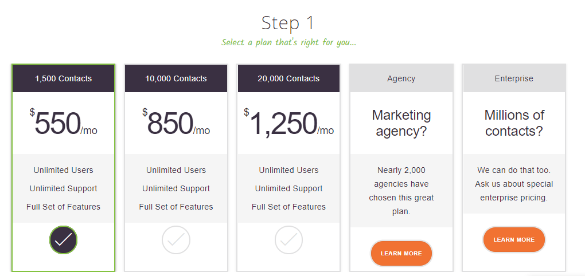585x276 pixels.
Task: Click the 'Select a plan' subtitle text
Action: (x=288, y=42)
